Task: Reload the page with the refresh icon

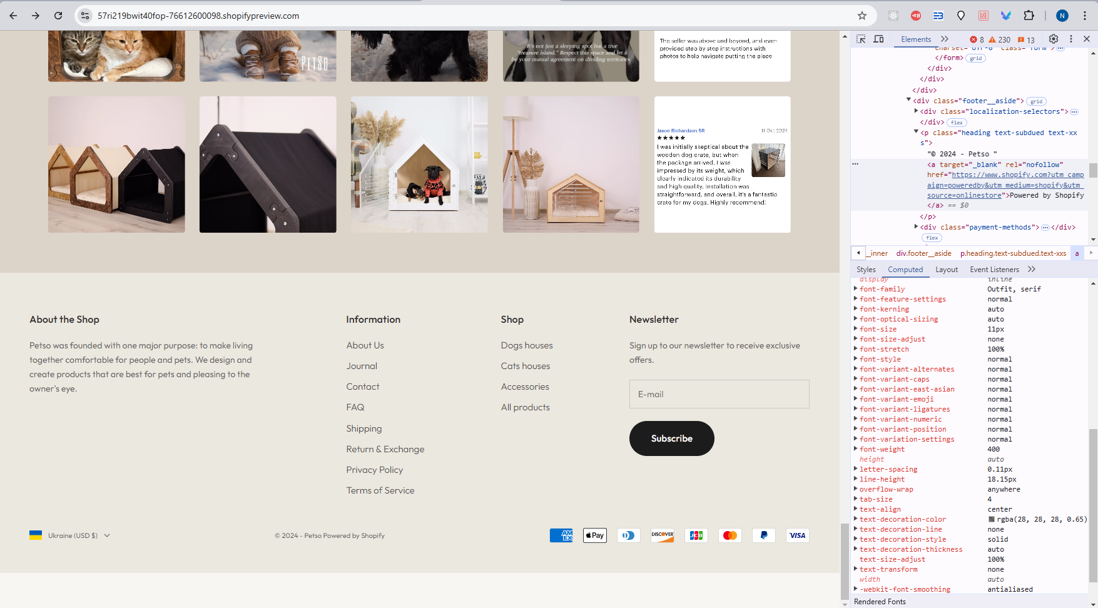Action: click(x=58, y=16)
